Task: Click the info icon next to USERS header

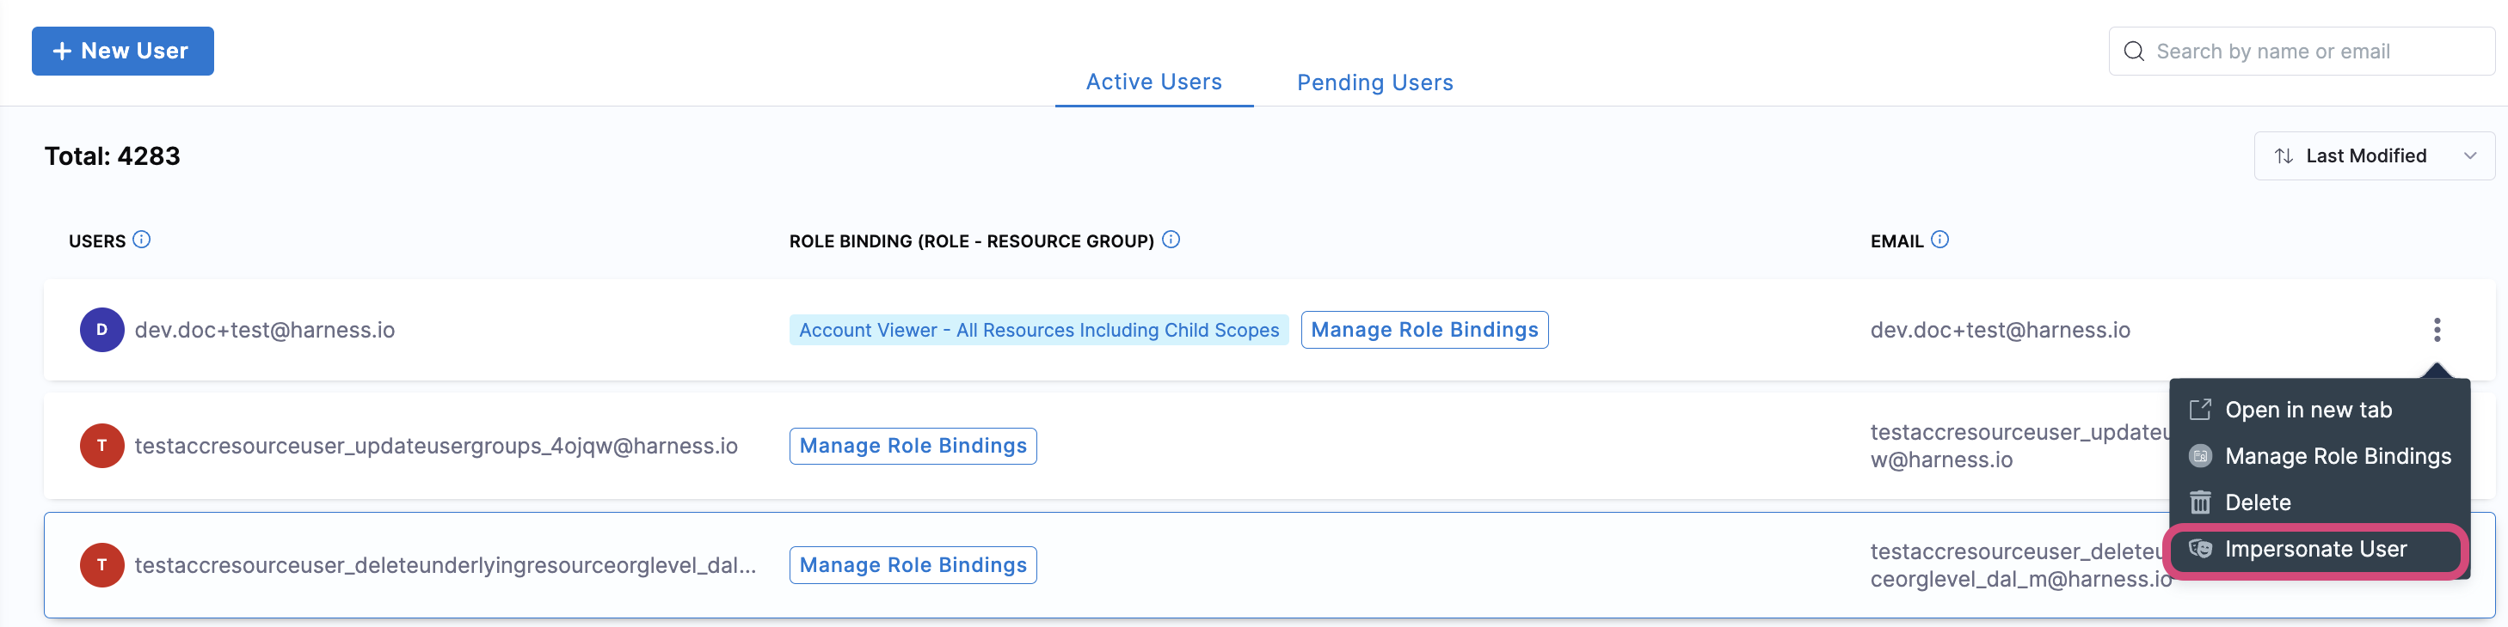Action: click(x=141, y=239)
